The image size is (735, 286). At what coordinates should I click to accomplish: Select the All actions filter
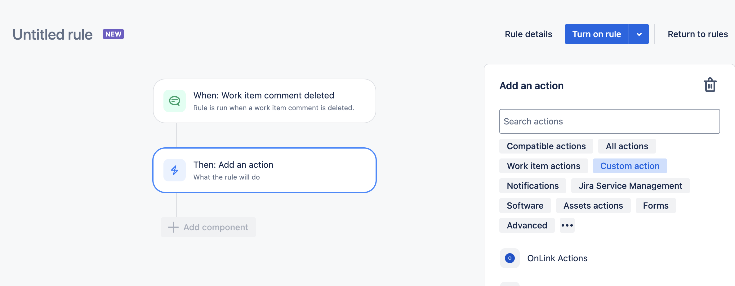627,146
